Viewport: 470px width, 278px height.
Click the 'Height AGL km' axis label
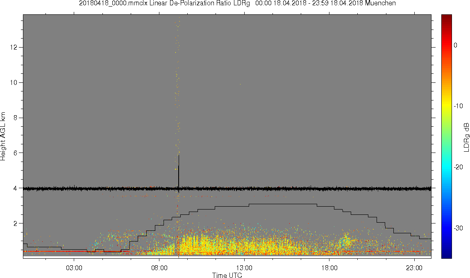click(x=3, y=136)
